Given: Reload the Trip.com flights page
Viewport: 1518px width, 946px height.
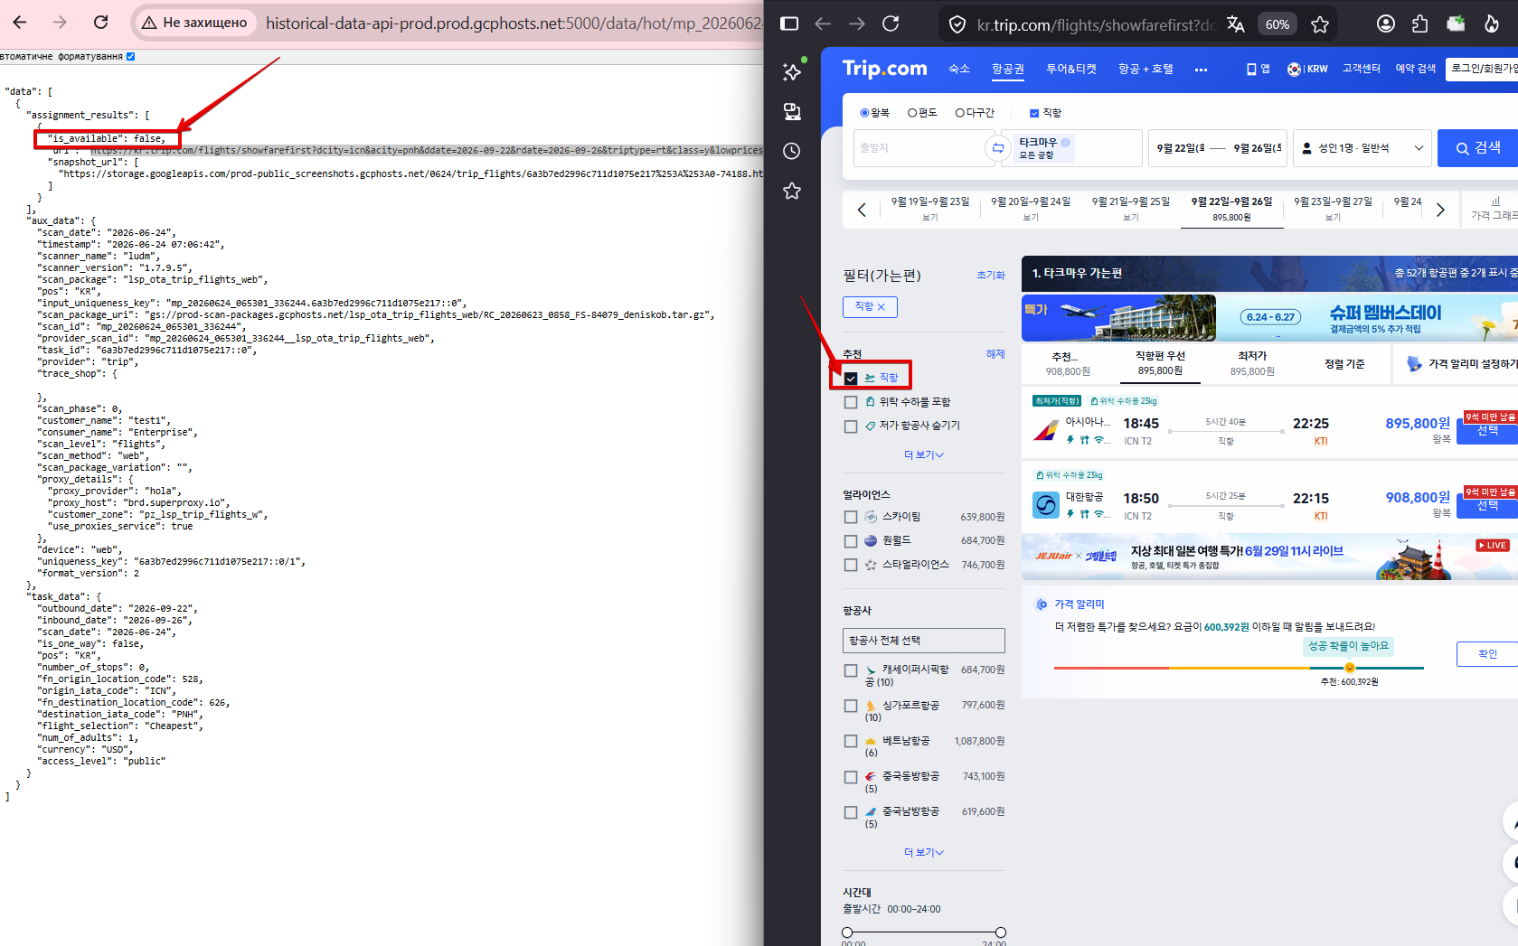Looking at the screenshot, I should coord(891,23).
